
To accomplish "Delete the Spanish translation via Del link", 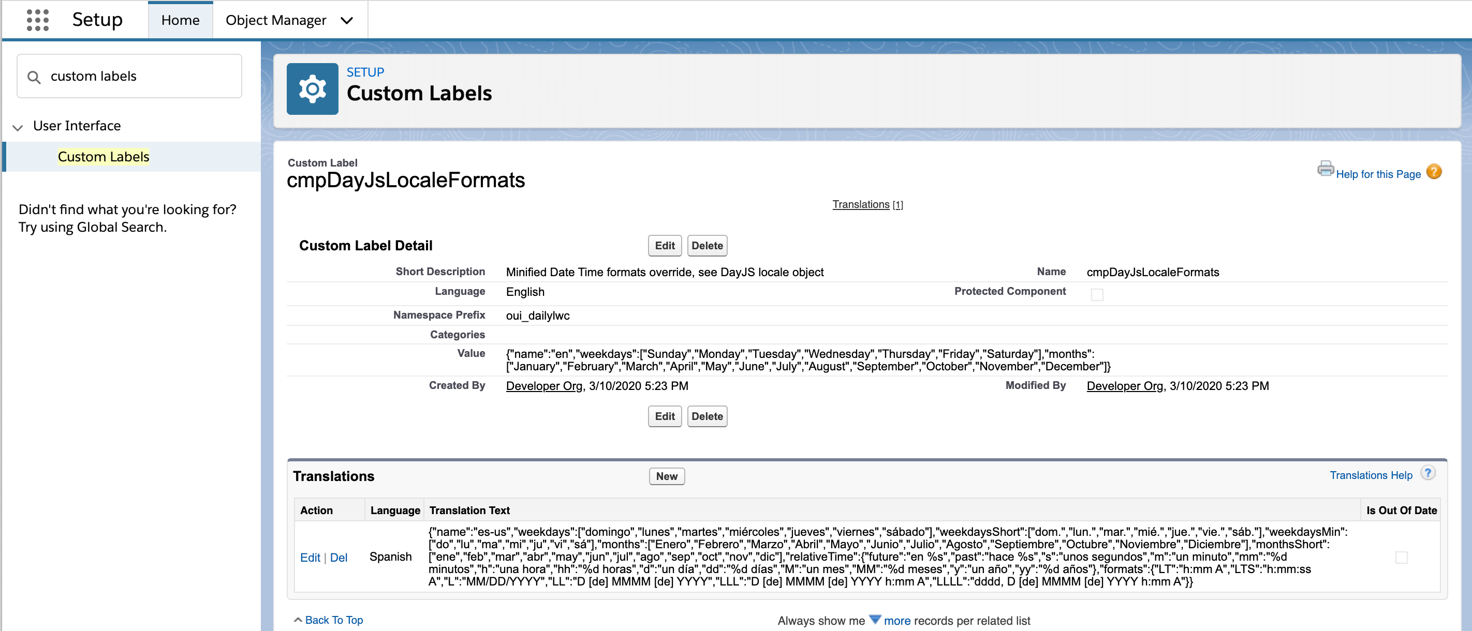I will [338, 558].
